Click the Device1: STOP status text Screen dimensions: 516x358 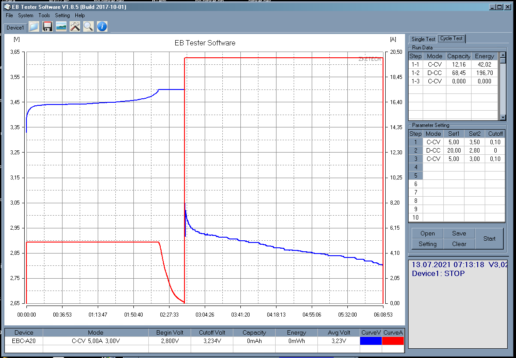point(439,273)
